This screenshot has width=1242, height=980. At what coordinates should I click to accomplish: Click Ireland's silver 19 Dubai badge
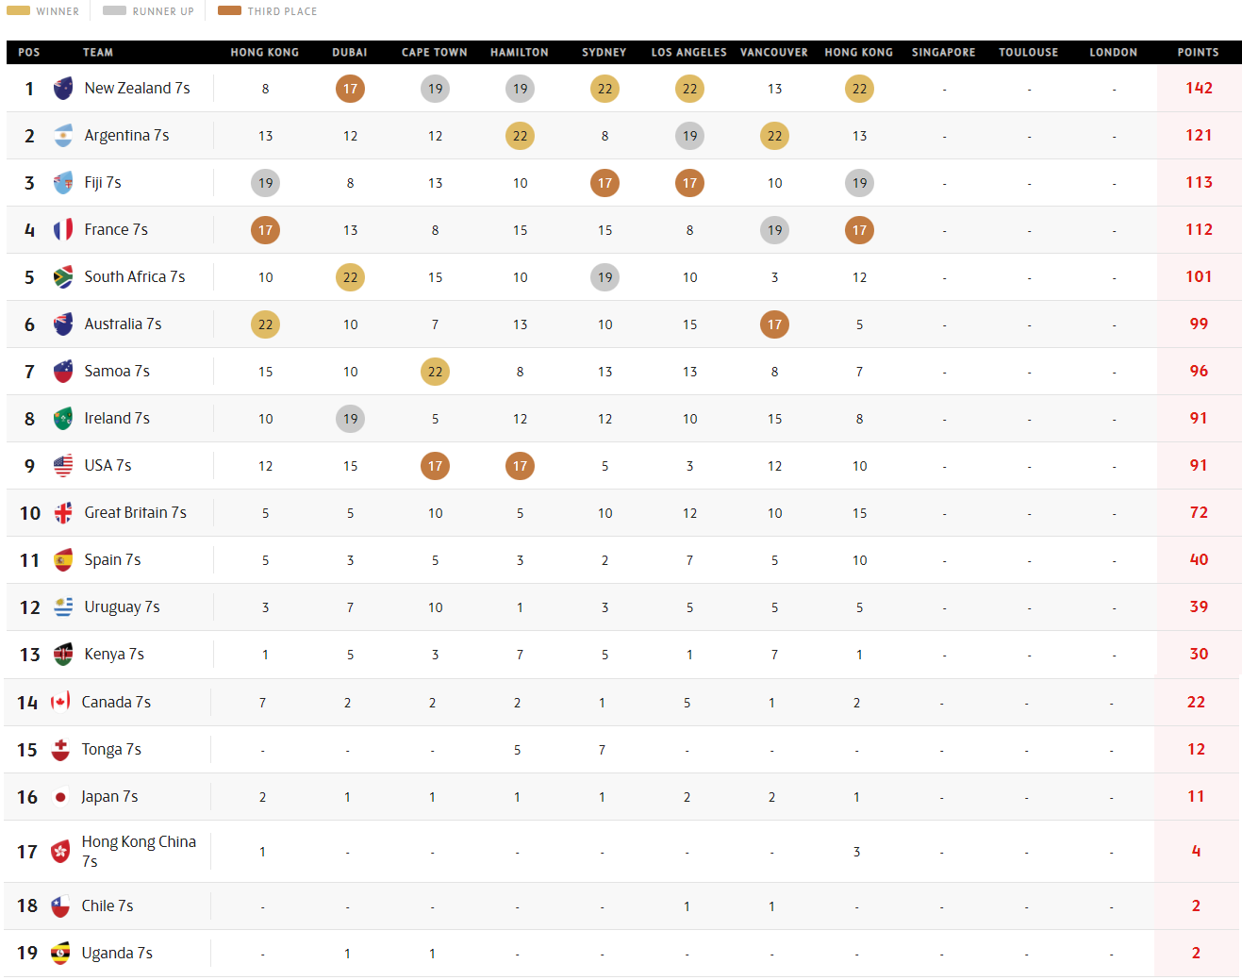(x=350, y=419)
